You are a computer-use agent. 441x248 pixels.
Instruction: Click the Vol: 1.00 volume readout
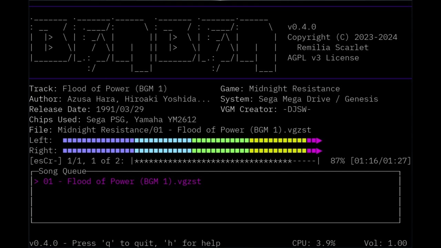coord(386,243)
